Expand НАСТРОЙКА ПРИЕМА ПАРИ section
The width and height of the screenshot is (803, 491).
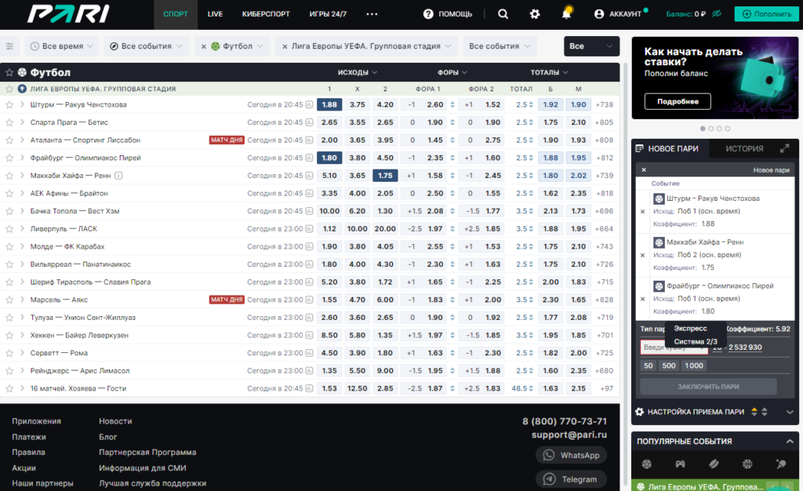tap(790, 412)
